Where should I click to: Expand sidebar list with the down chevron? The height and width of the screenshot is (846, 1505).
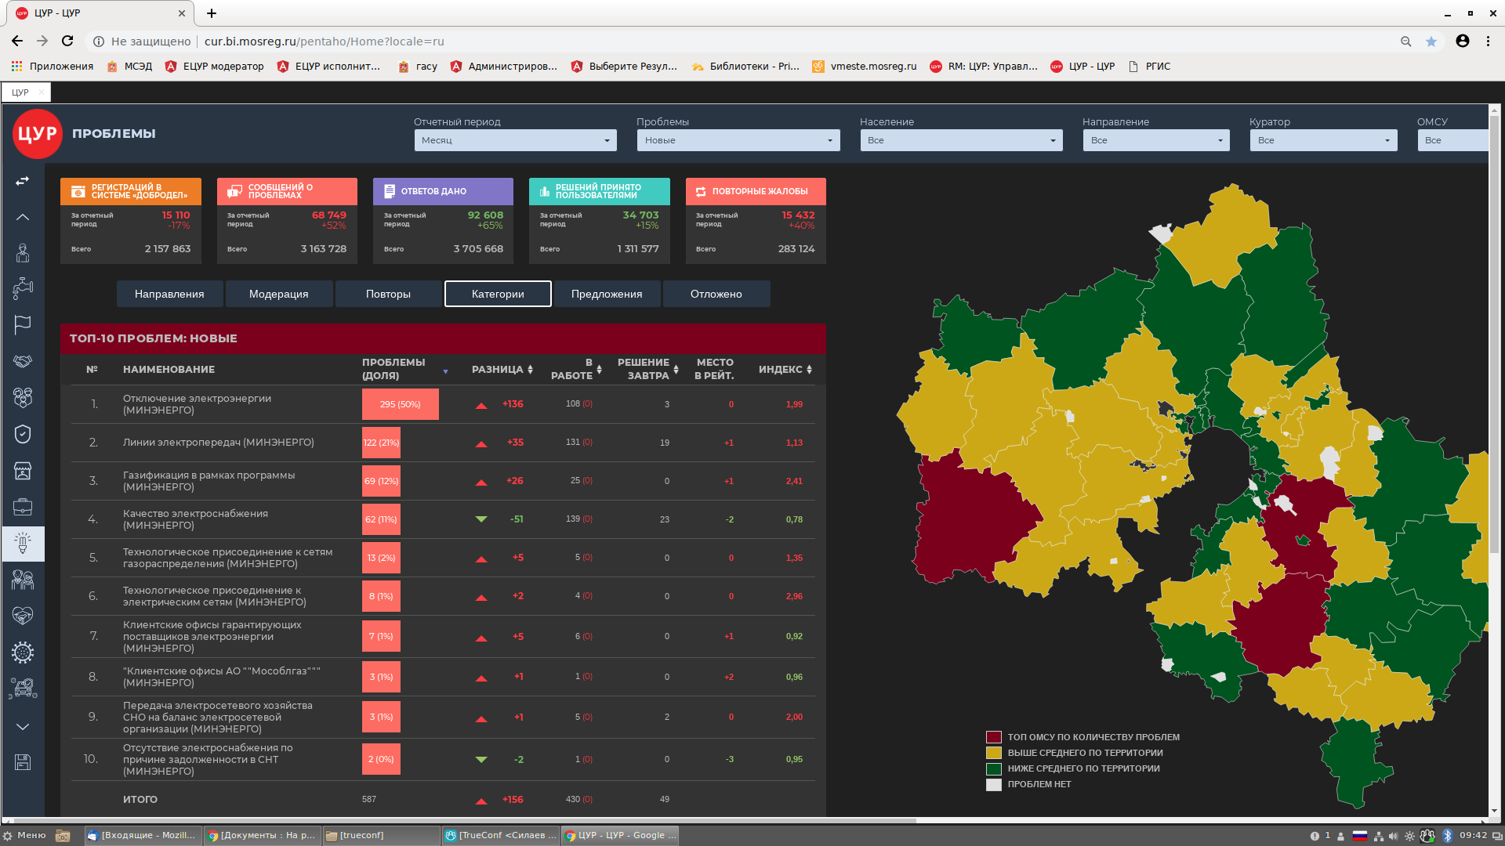point(23,726)
